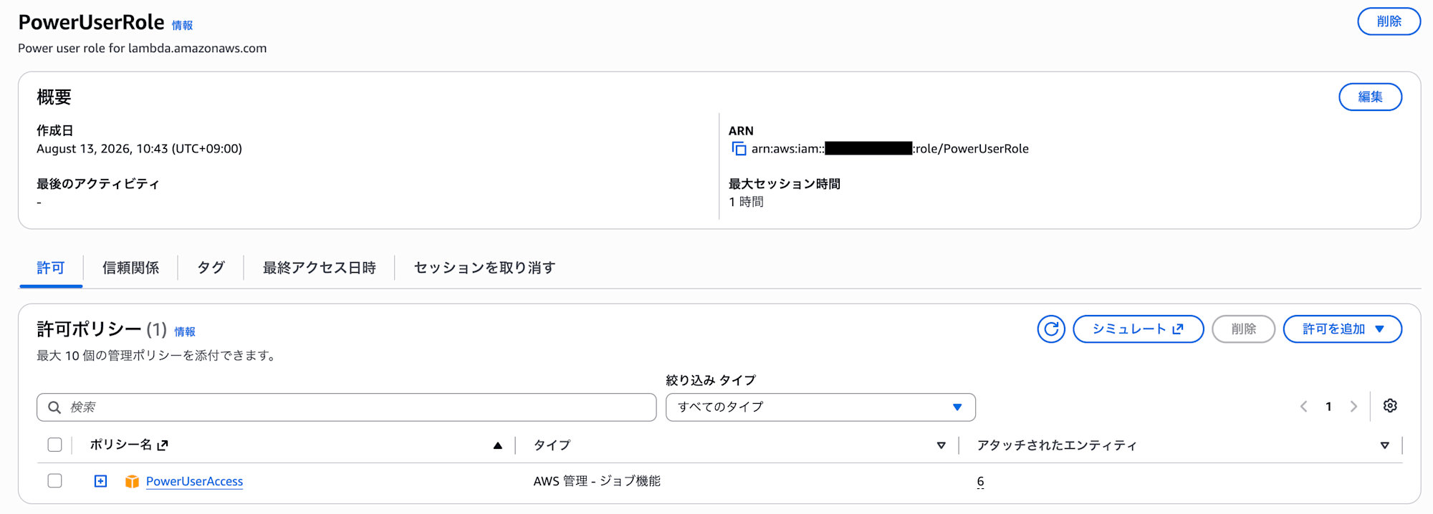
Task: Click the AWS 管理 - ジョブ機能 cell
Action: [x=597, y=481]
